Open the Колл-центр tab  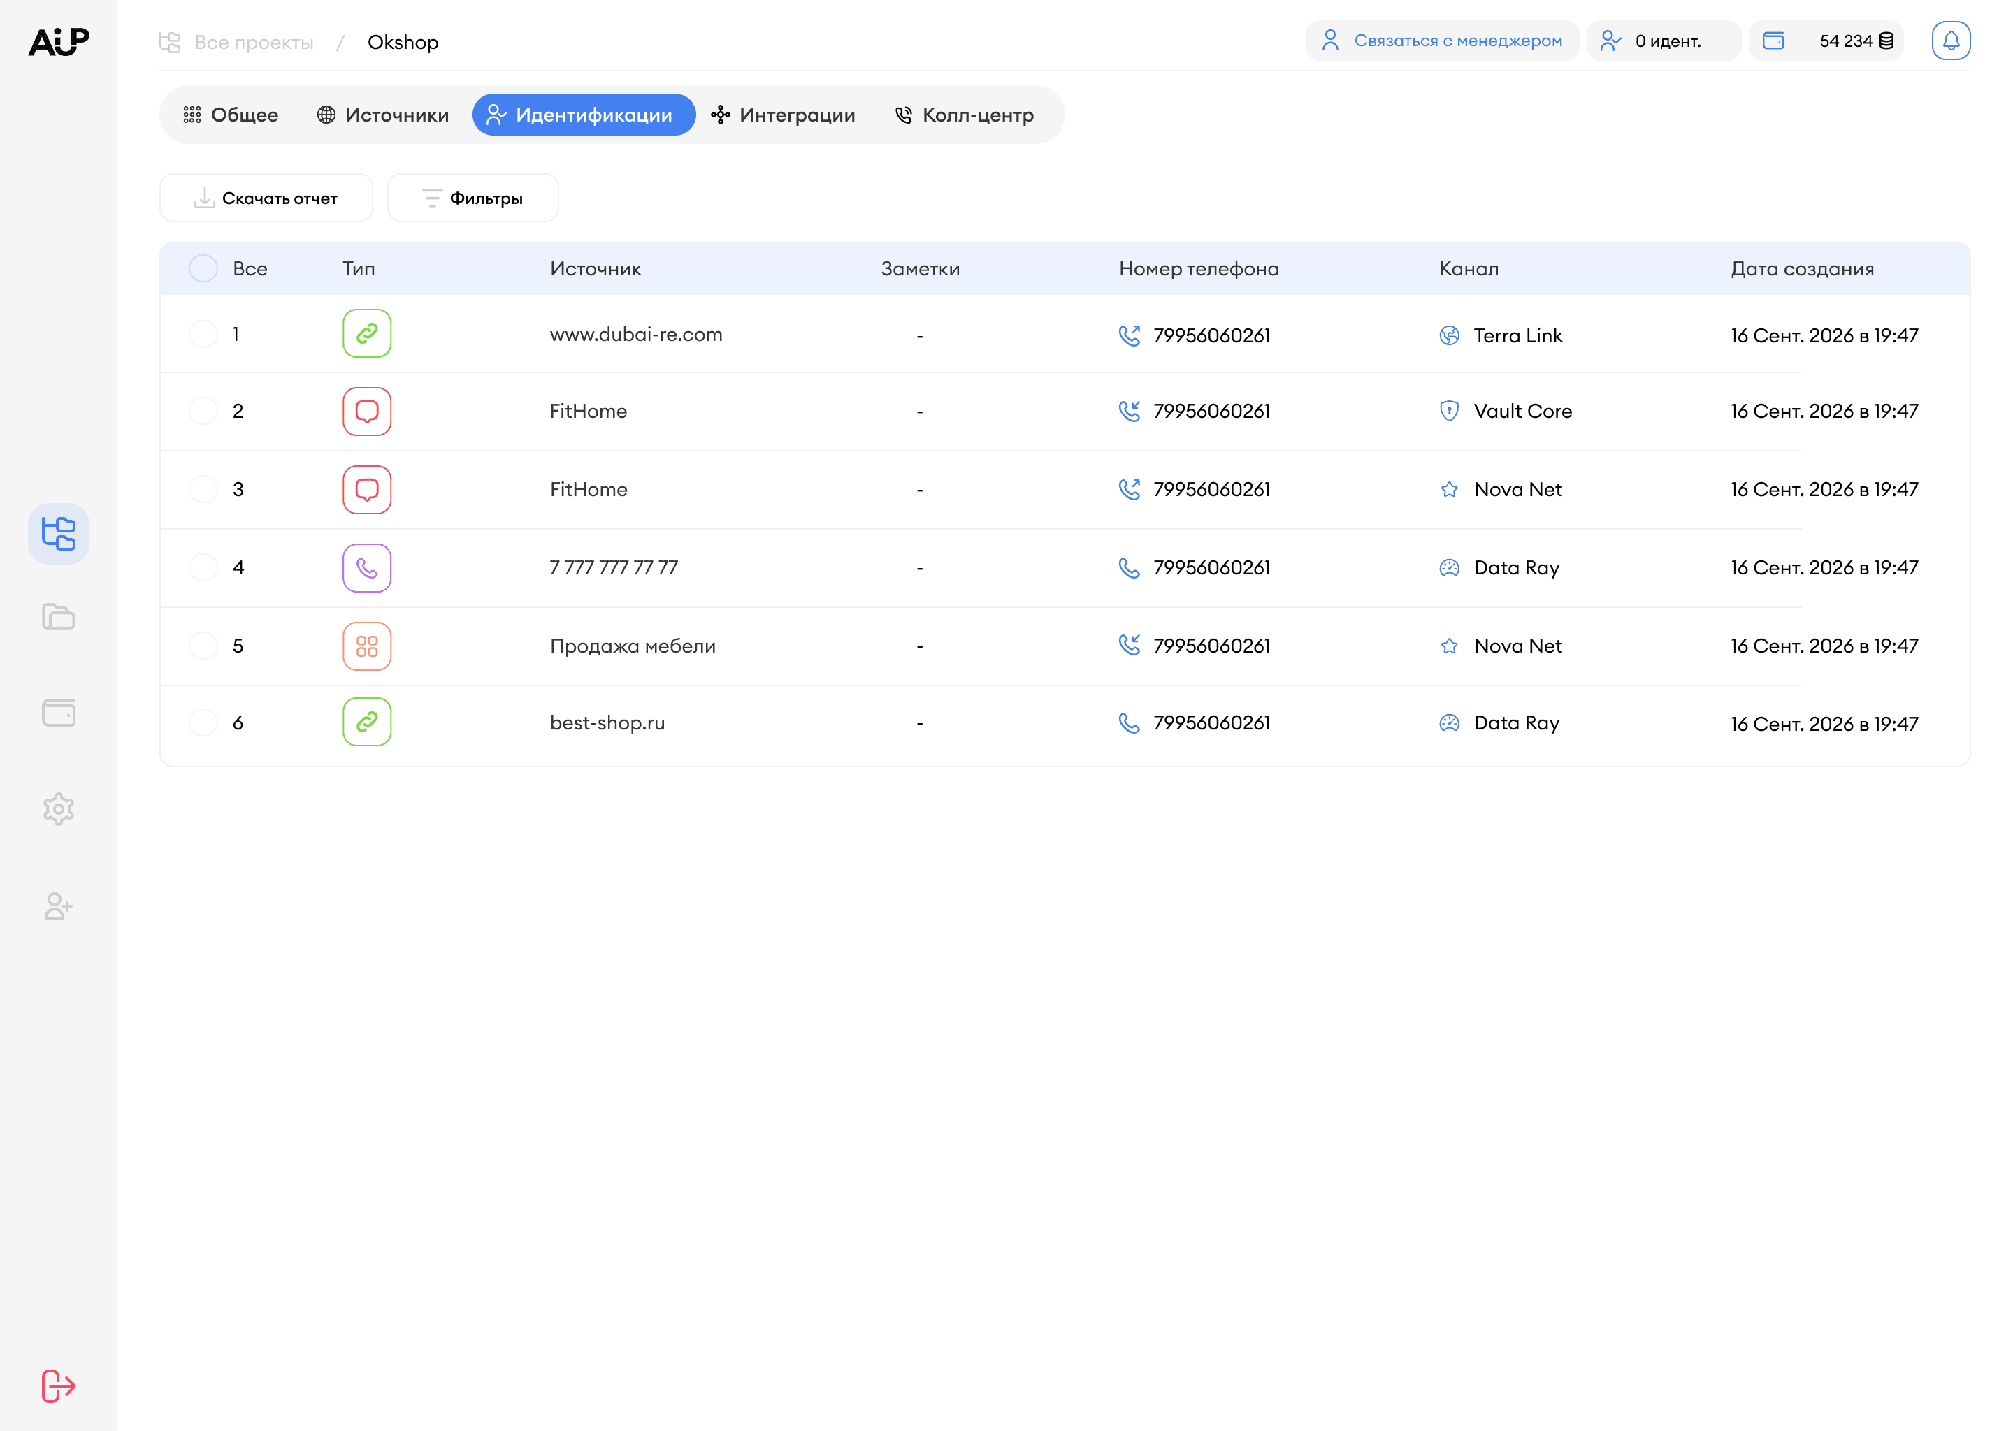963,115
